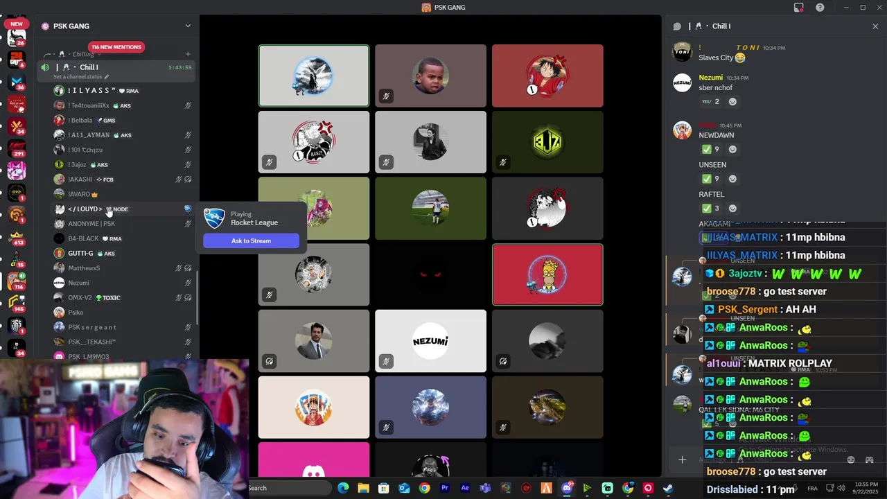The image size is (887, 499).
Task: Open Microsoft Teams from taskbar
Action: point(485,488)
